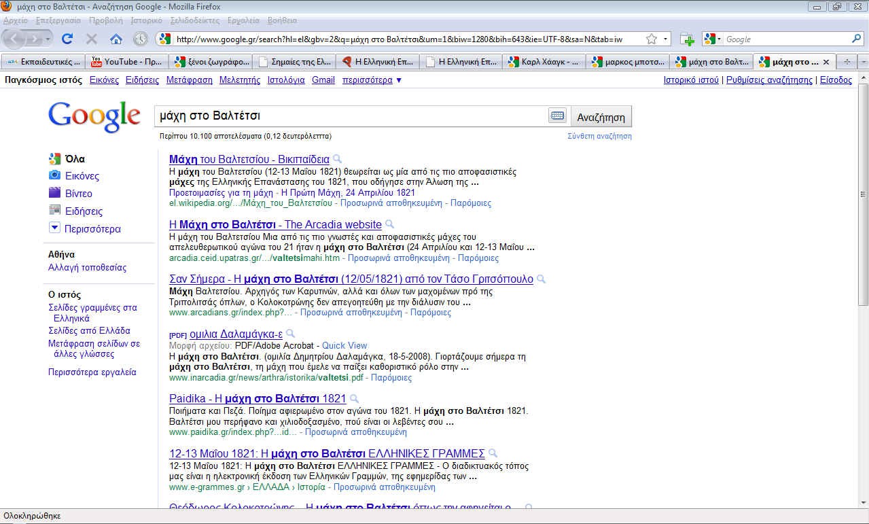
Task: Open the Προβολή menu
Action: point(106,20)
